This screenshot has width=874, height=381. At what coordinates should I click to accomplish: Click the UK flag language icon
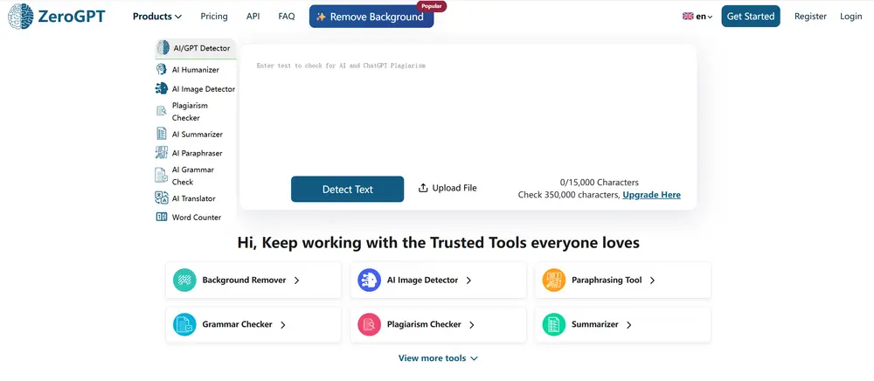click(688, 16)
